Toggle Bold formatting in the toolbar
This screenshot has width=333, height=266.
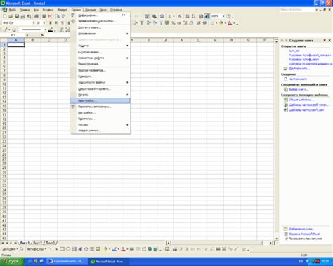click(x=51, y=23)
